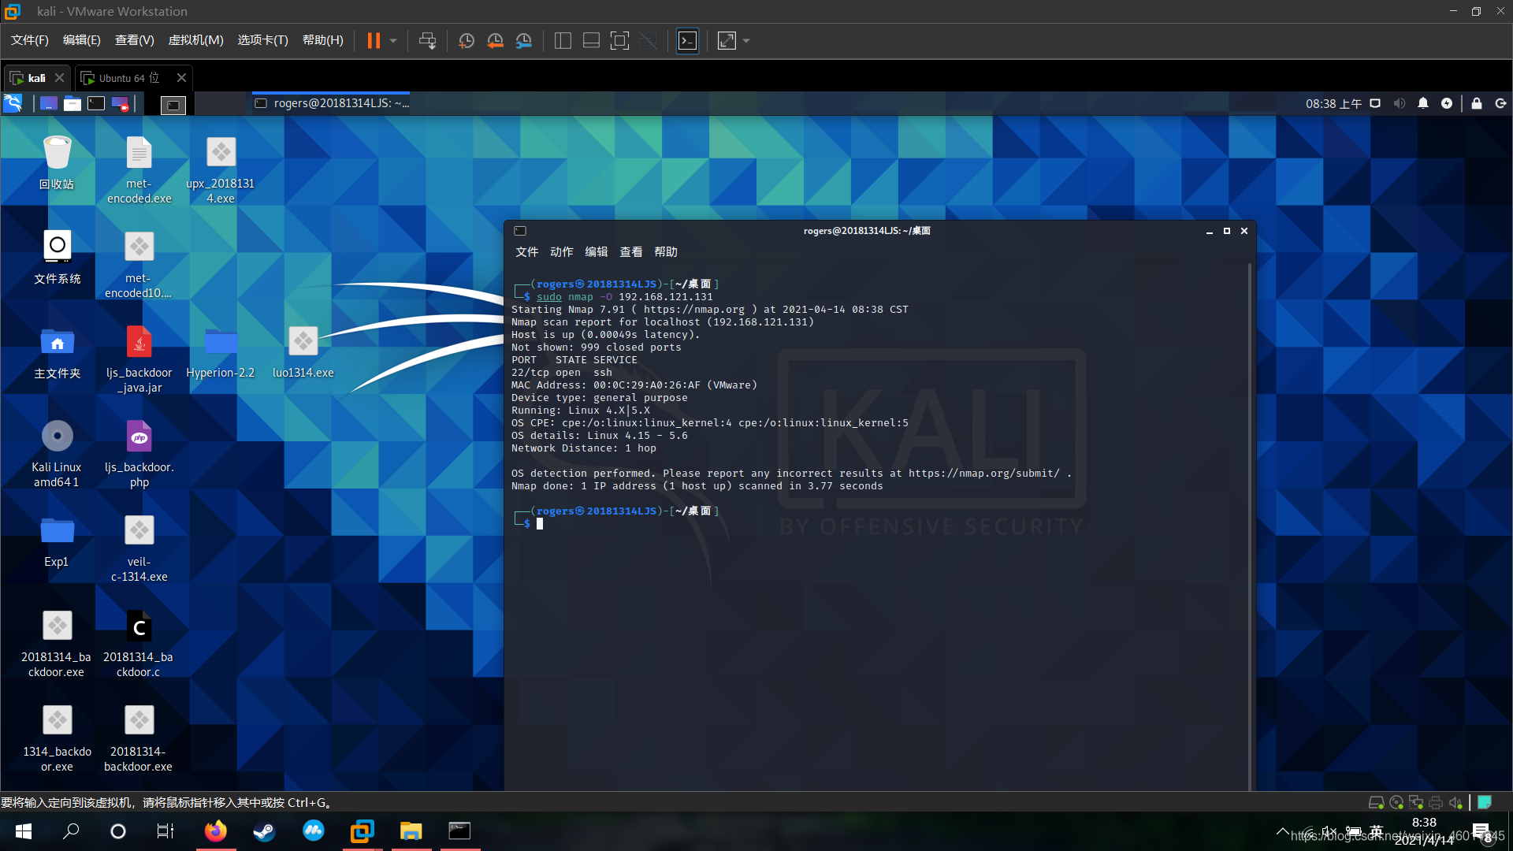Click the terminal window's vertical scrollbar
The height and width of the screenshot is (851, 1513).
coord(1251,526)
